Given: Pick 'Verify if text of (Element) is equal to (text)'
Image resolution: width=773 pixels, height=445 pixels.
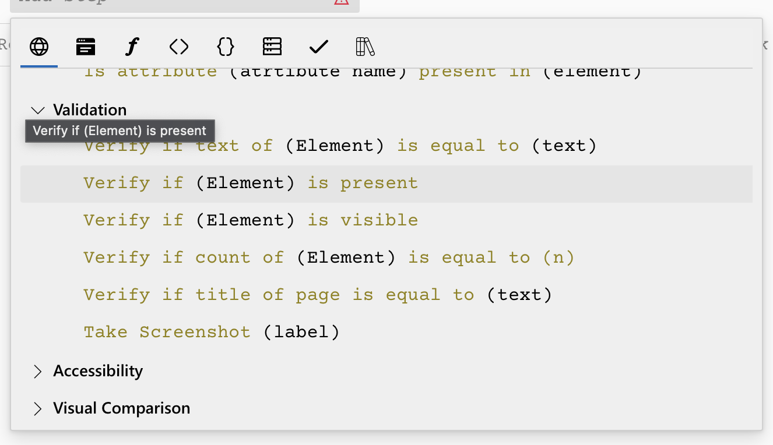Looking at the screenshot, I should click(340, 146).
